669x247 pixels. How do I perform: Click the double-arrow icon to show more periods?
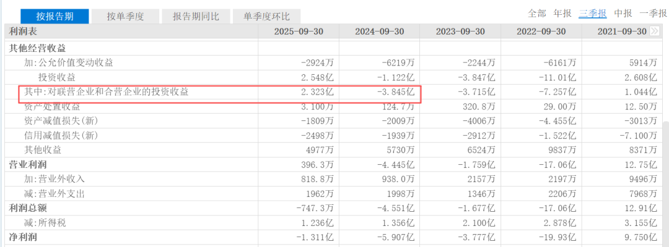pos(654,31)
